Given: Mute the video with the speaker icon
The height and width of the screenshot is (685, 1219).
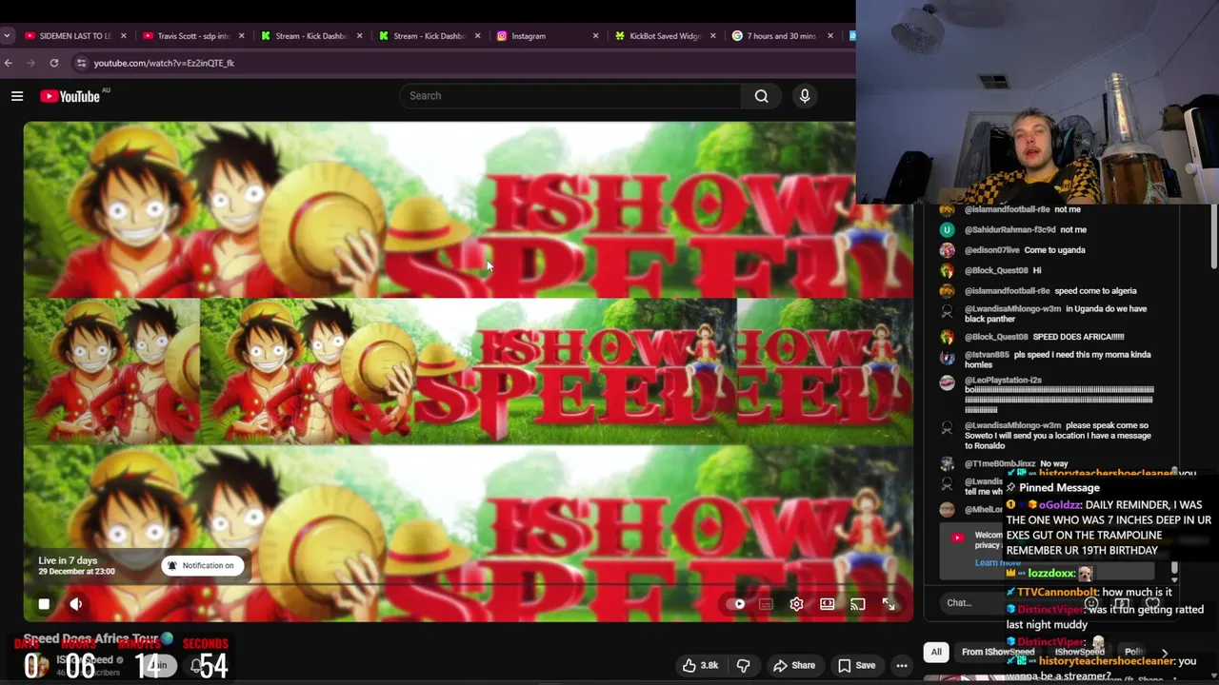Looking at the screenshot, I should point(76,604).
